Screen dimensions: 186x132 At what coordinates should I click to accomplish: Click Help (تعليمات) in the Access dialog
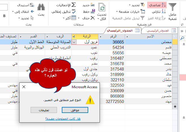click(44, 110)
